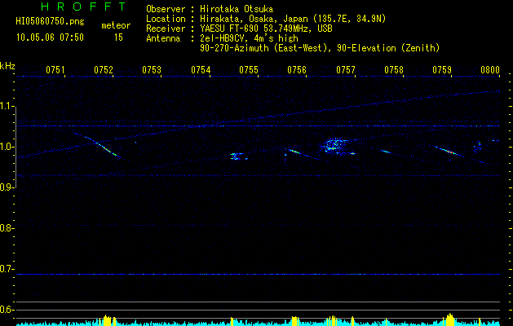Image resolution: width=513 pixels, height=326 pixels.
Task: Click the 0757 time axis label
Action: (x=346, y=69)
